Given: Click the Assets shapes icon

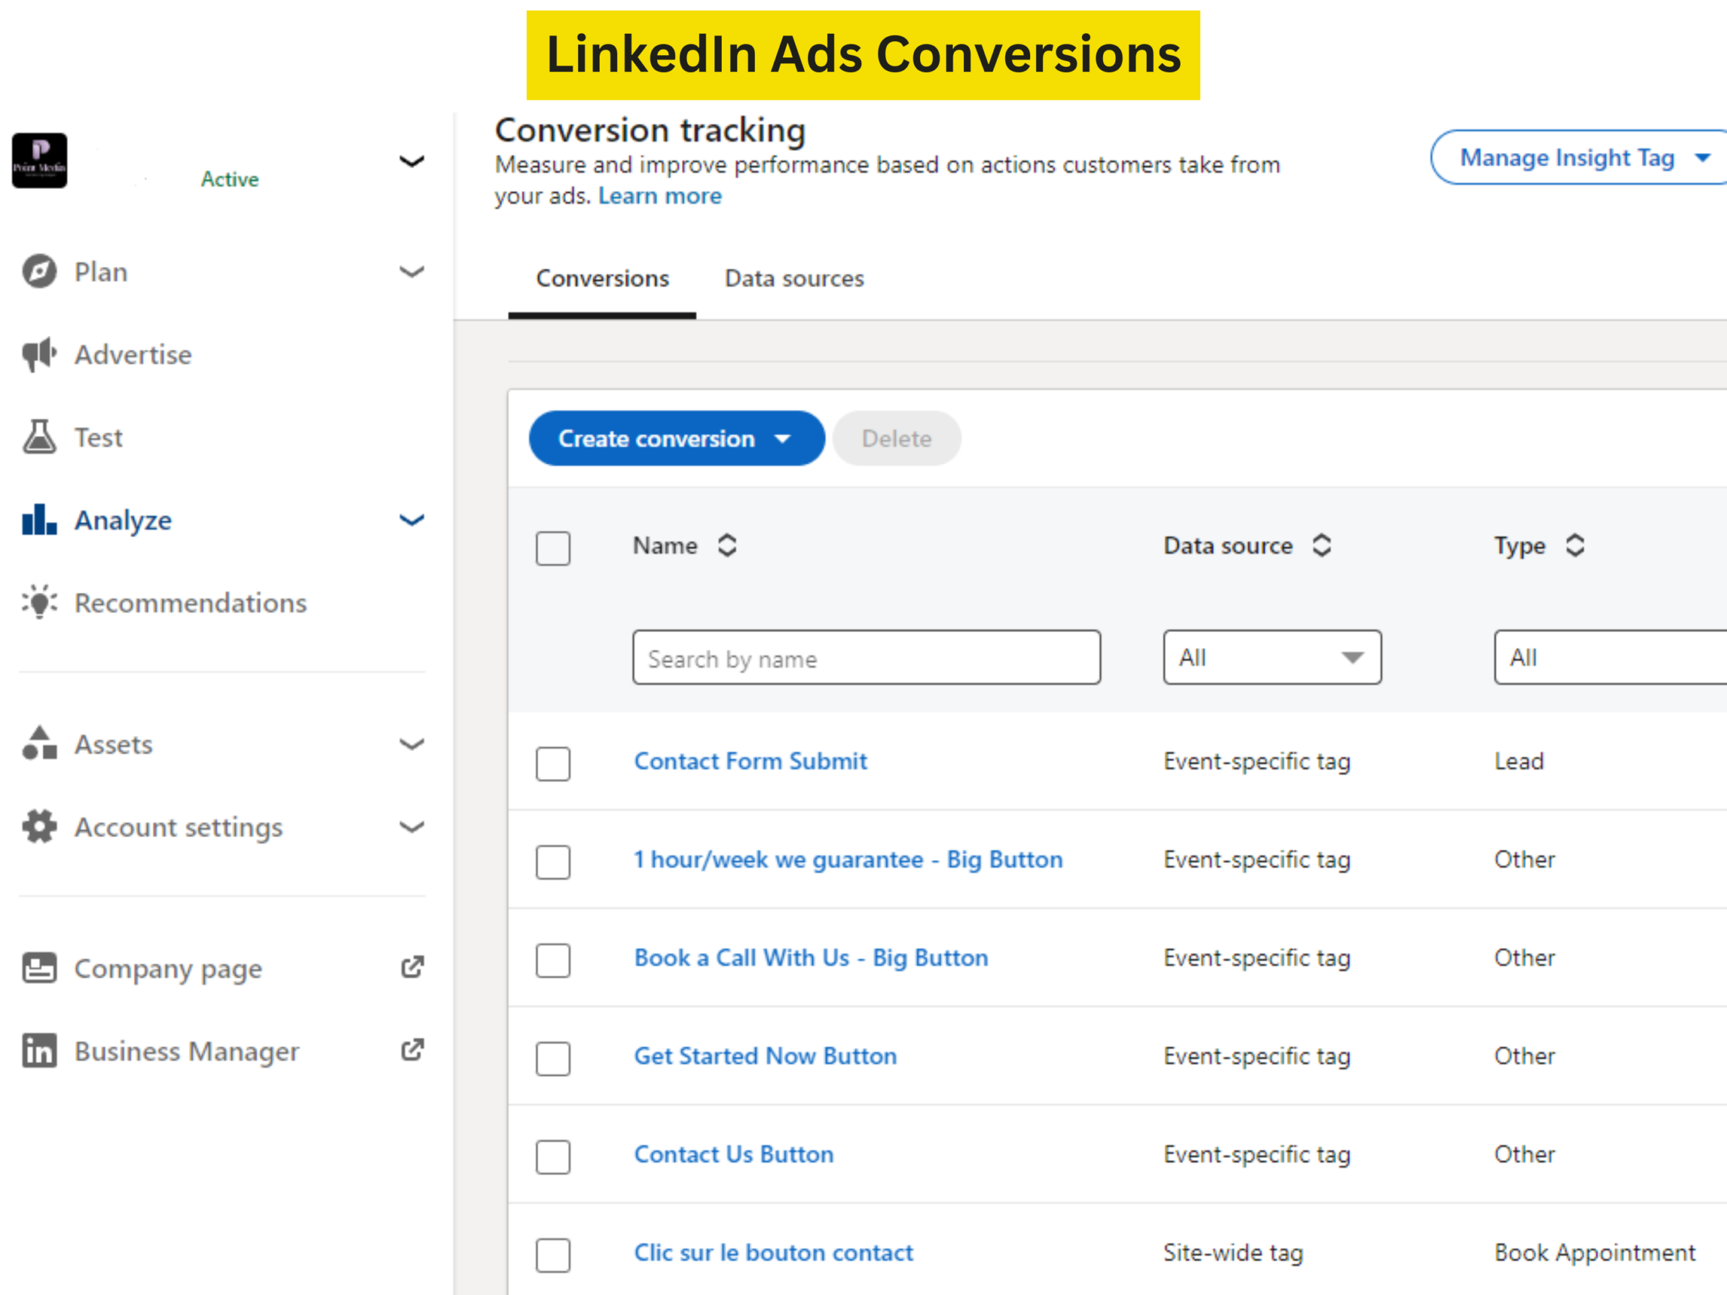Looking at the screenshot, I should [x=39, y=744].
